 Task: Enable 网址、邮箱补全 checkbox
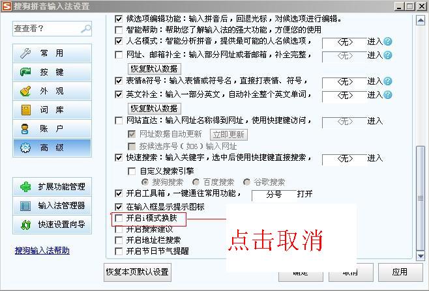(119, 55)
